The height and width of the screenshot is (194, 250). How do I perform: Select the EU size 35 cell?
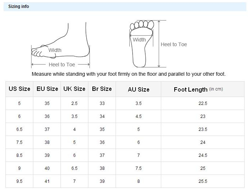point(47,103)
